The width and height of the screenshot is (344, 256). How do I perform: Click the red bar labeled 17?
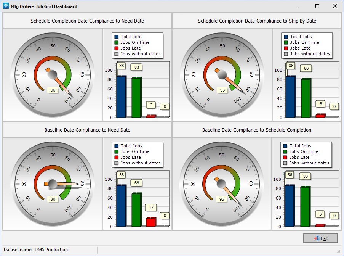coord(151,222)
